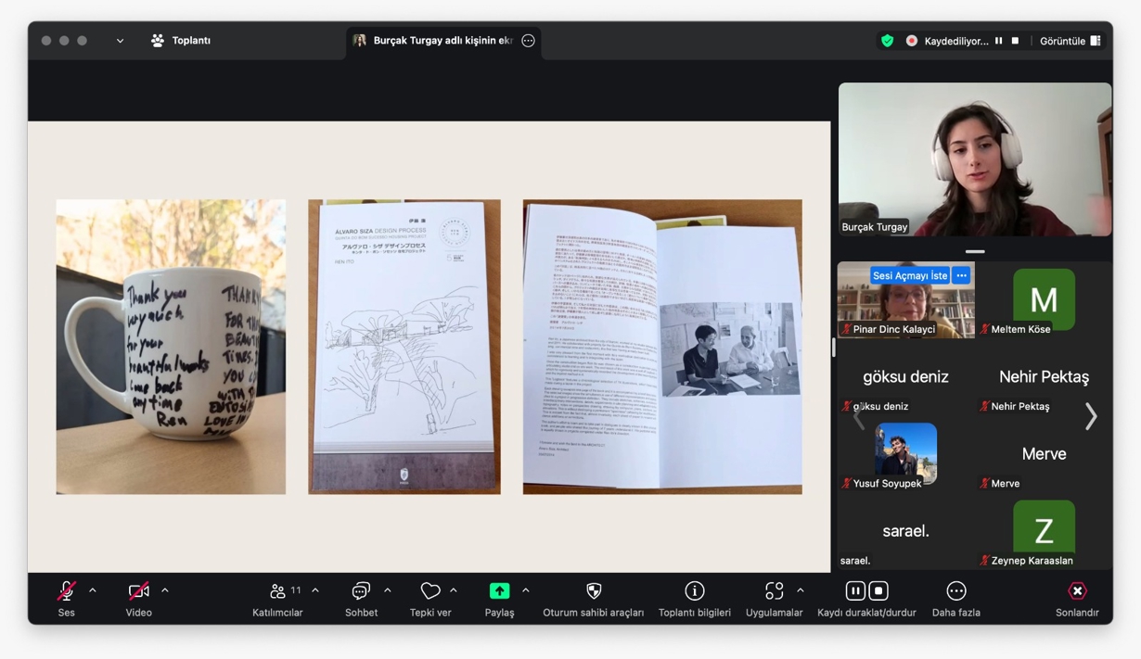
Task: End the meeting with Sonlandır
Action: click(x=1077, y=591)
